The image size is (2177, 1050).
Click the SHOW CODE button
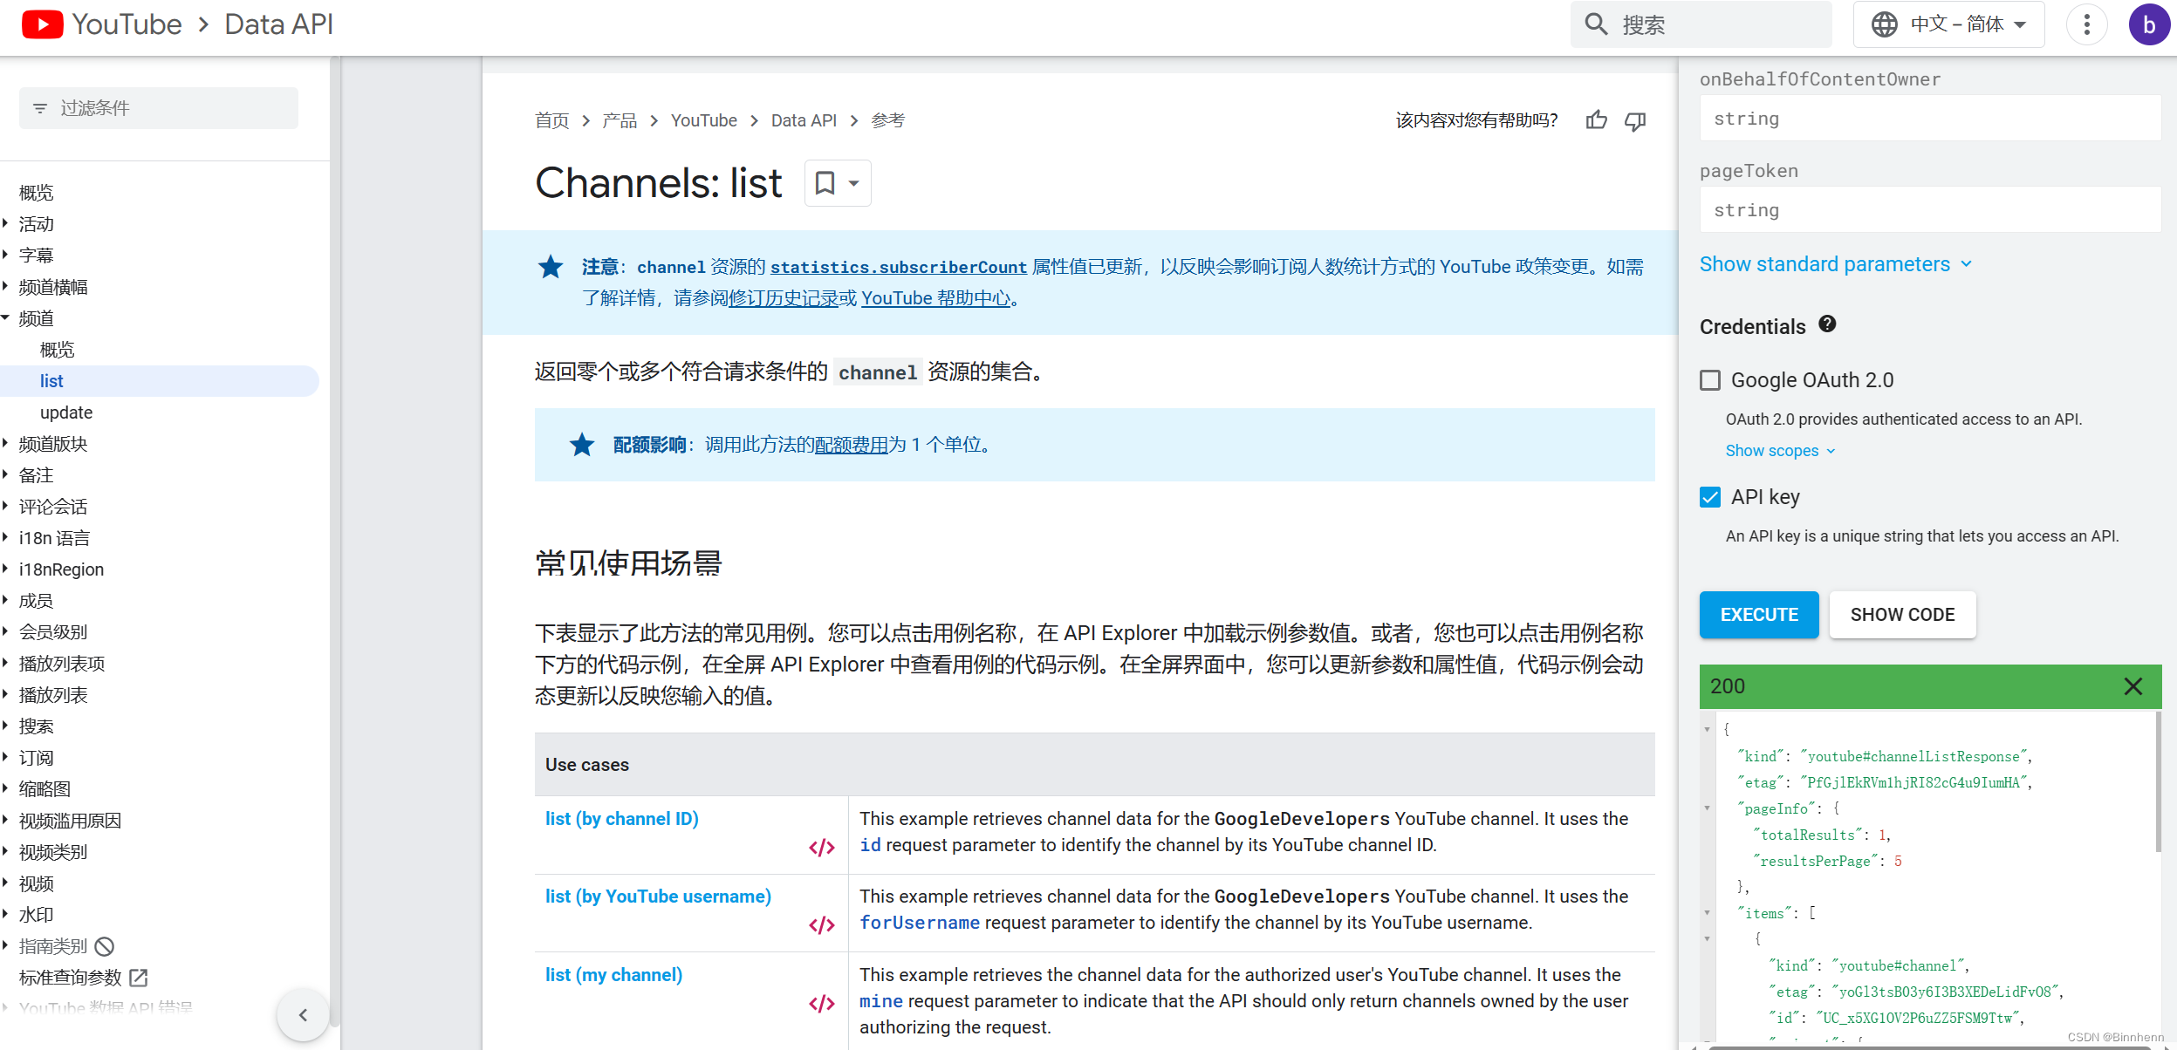click(1902, 615)
